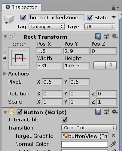
Task: Select the Inspector tab
Action: [x=21, y=7]
